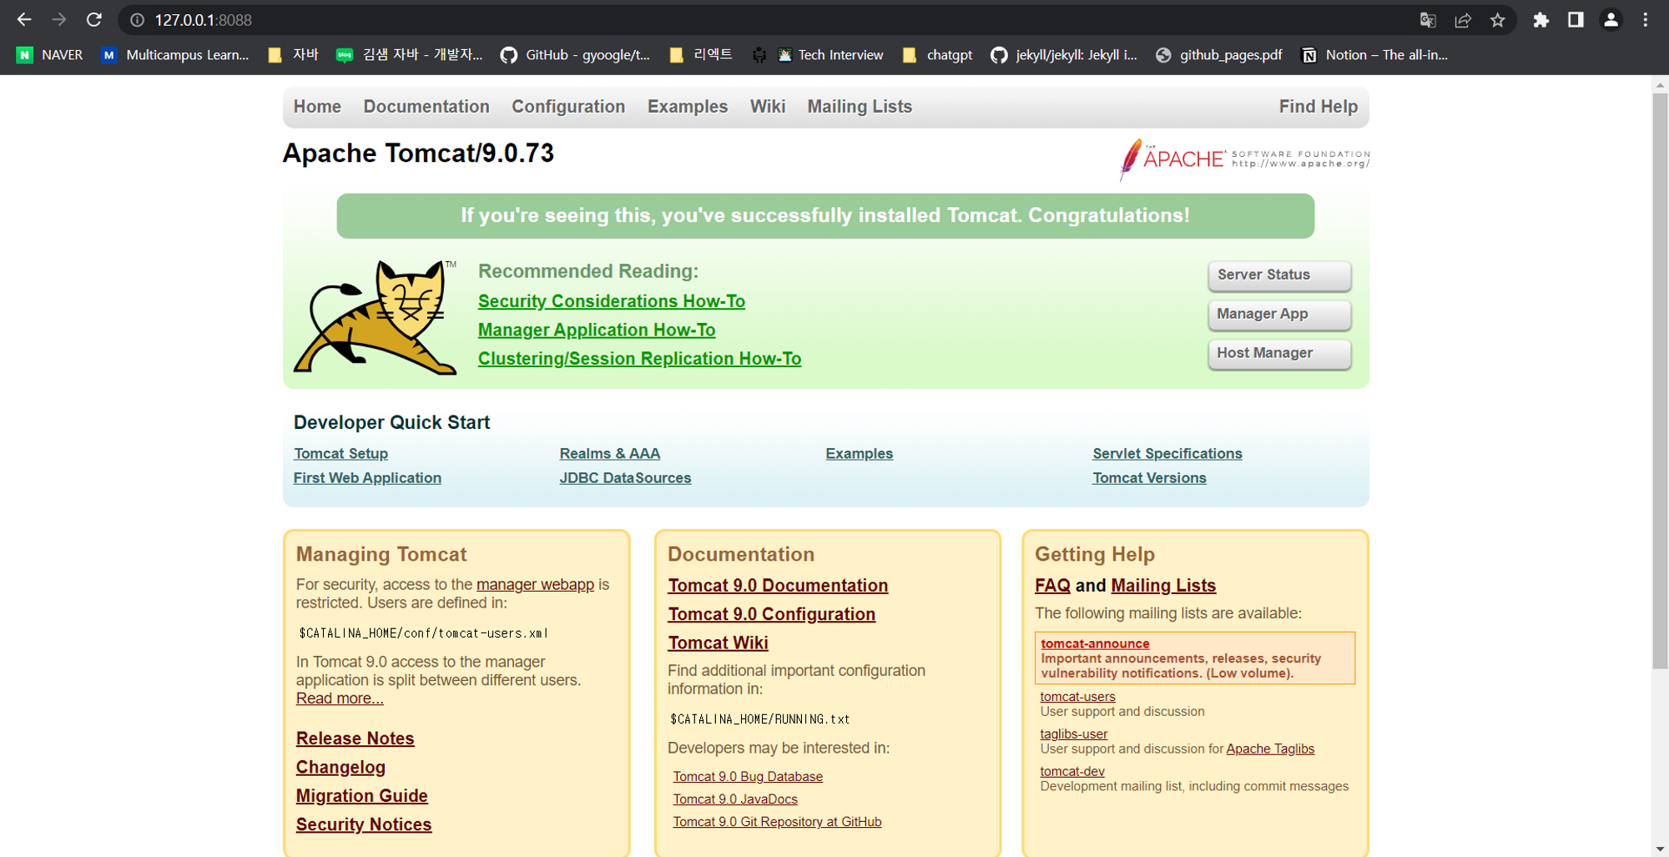Open the FAQ link under Getting Help
The height and width of the screenshot is (857, 1669).
point(1052,586)
